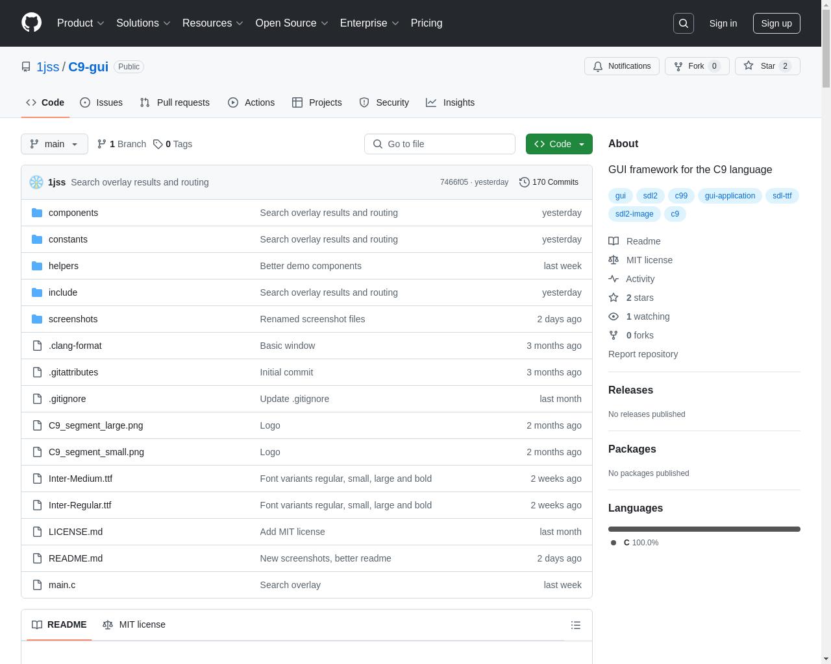Click the Report repository link
Screen dimensions: 831x664
click(x=643, y=354)
